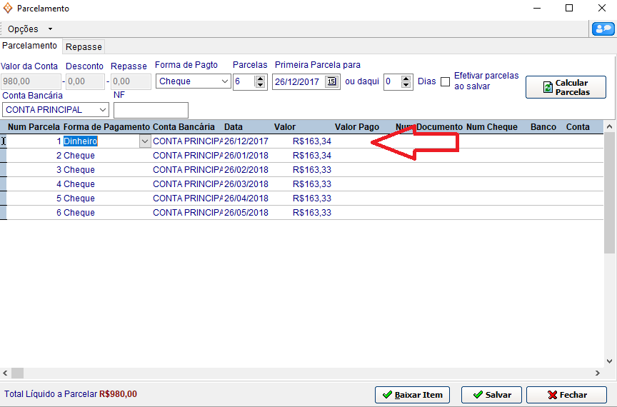Expand the Forma de Pagto dropdown

(x=224, y=81)
